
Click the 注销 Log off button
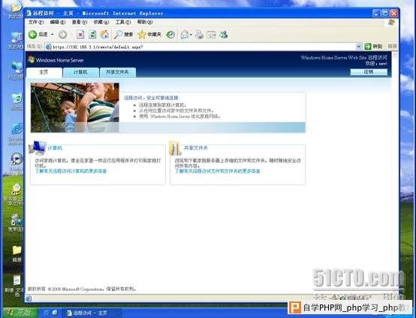pos(369,71)
